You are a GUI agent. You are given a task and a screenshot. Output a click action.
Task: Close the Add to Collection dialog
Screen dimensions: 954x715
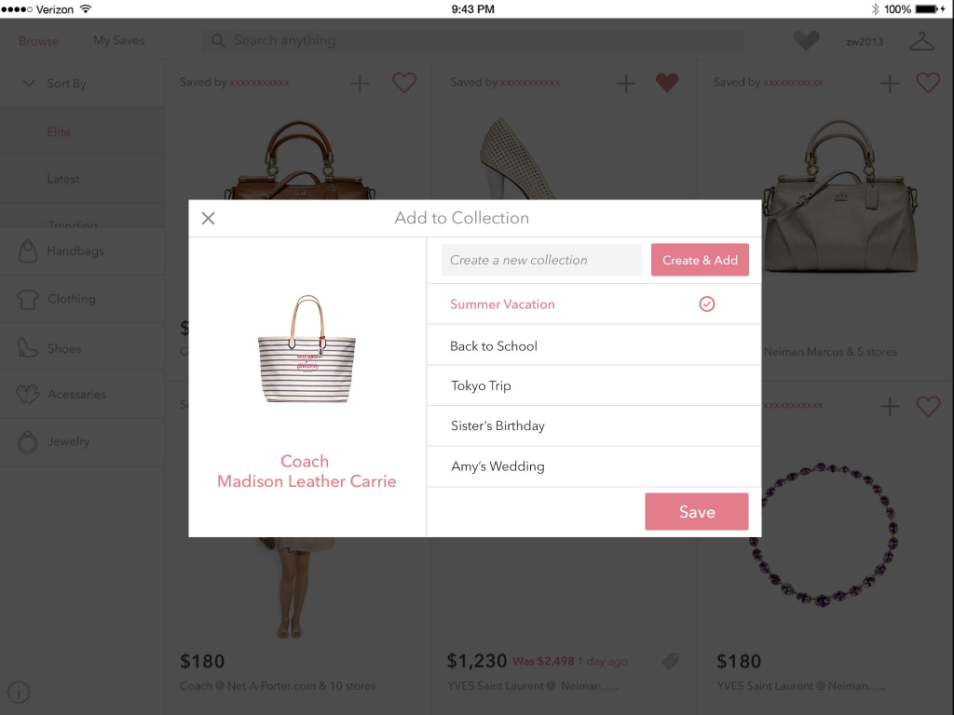tap(208, 218)
